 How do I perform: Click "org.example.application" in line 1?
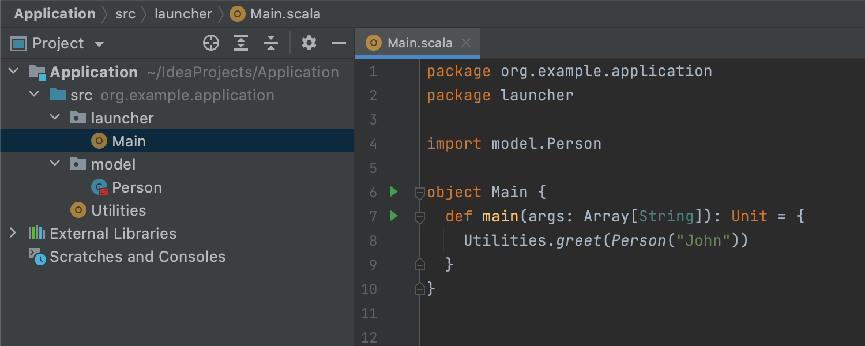[606, 72]
